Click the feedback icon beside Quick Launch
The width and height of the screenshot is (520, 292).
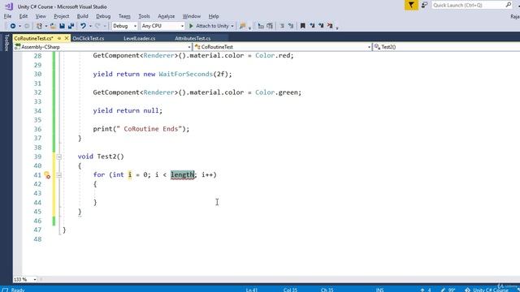[x=424, y=5]
